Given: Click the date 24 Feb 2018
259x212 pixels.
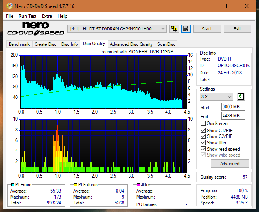Looking at the screenshot, I should click(x=230, y=73).
